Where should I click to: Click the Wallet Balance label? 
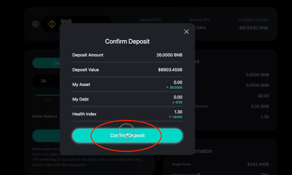45,116
